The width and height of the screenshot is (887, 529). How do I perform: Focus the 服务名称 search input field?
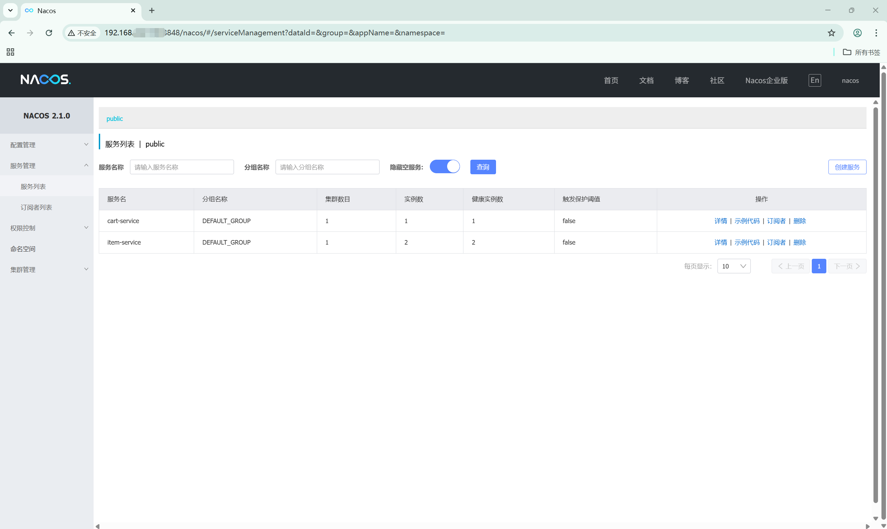[182, 167]
